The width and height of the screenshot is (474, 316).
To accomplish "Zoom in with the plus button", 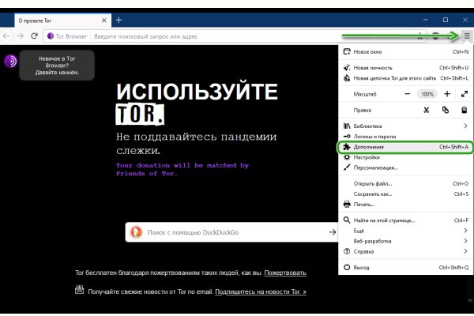I will pyautogui.click(x=446, y=93).
